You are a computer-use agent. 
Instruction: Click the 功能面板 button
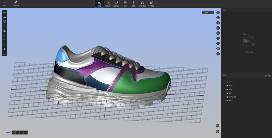click(16, 3)
